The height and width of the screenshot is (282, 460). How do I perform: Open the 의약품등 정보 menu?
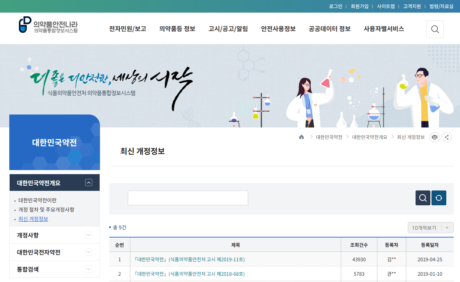[x=177, y=29]
